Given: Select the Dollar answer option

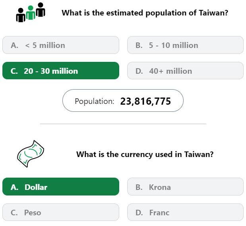Looking at the screenshot, I should click(x=61, y=187).
